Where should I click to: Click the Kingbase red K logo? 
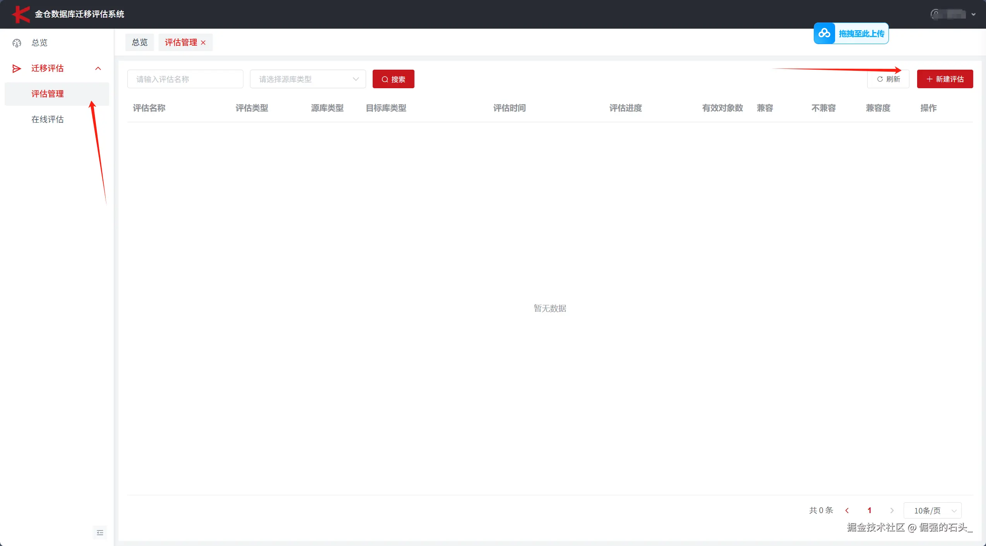pyautogui.click(x=21, y=14)
